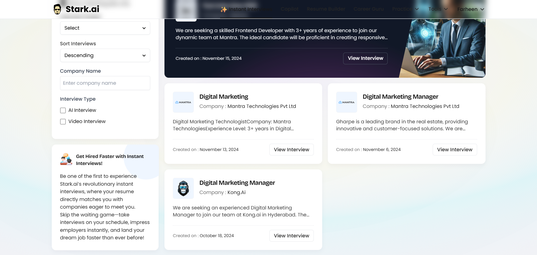Open the Descending sort dropdown
The image size is (537, 255).
click(x=105, y=55)
